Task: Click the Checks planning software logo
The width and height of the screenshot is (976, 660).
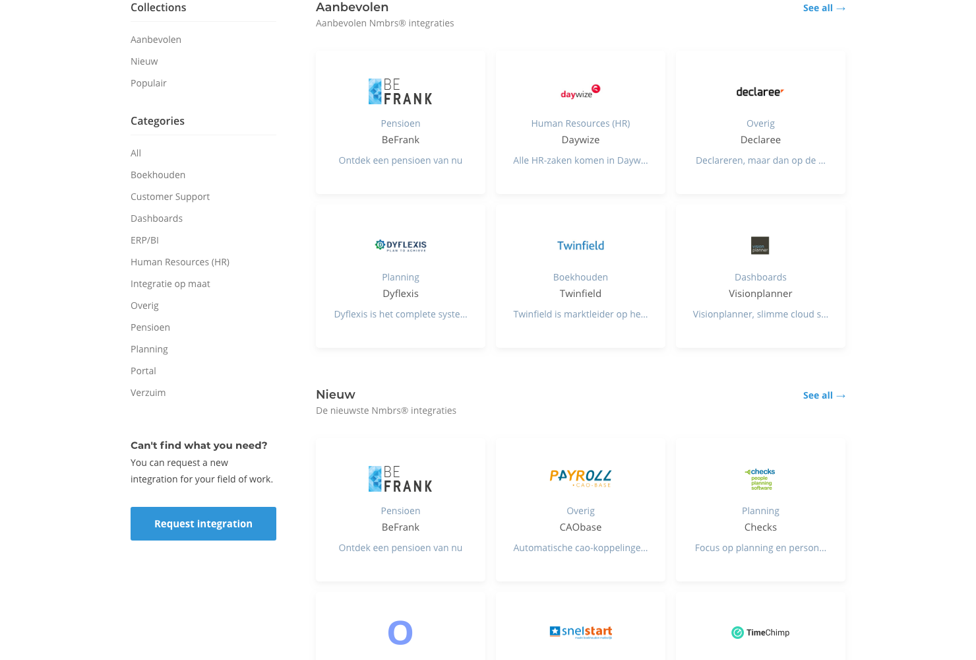Action: point(760,479)
